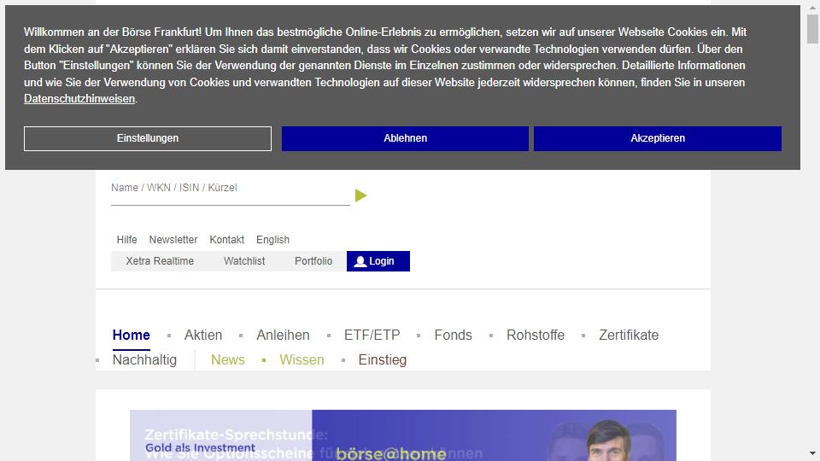Open the Fonds section
Image resolution: width=820 pixels, height=461 pixels.
click(453, 335)
